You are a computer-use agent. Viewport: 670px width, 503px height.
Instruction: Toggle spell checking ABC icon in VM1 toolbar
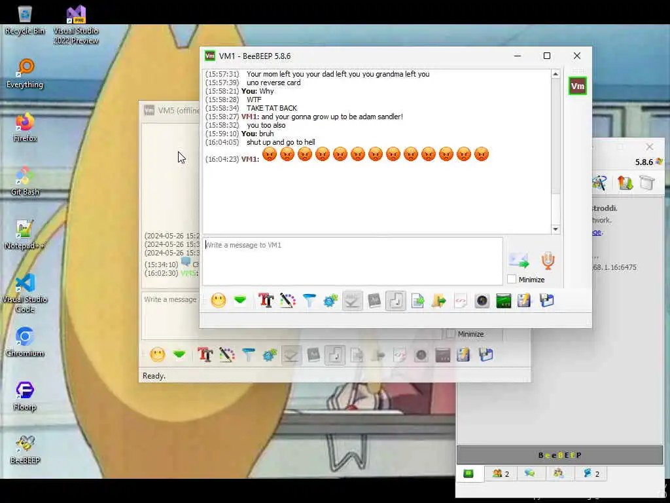(352, 301)
